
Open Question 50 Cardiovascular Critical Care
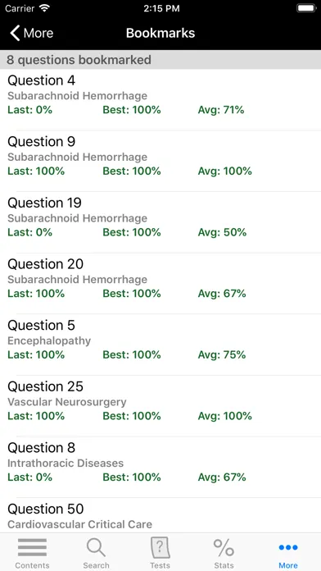160,515
